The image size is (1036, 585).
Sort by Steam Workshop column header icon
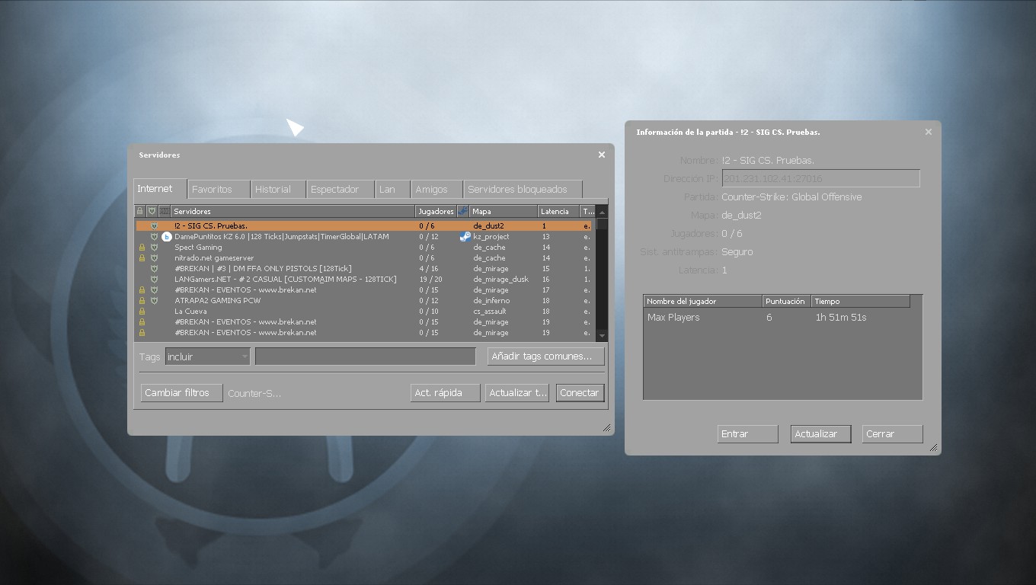[463, 211]
